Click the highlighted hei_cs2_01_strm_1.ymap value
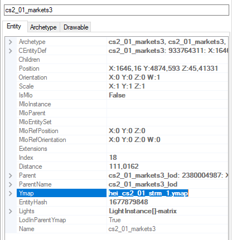Viewport: 232px width, 240px height. (148, 193)
